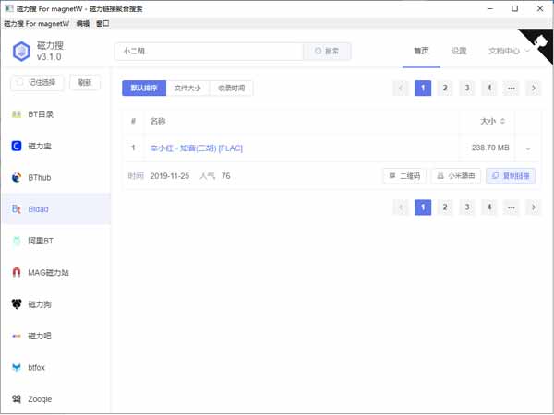Click the 二维码 button
This screenshot has width=554, height=415.
point(405,175)
